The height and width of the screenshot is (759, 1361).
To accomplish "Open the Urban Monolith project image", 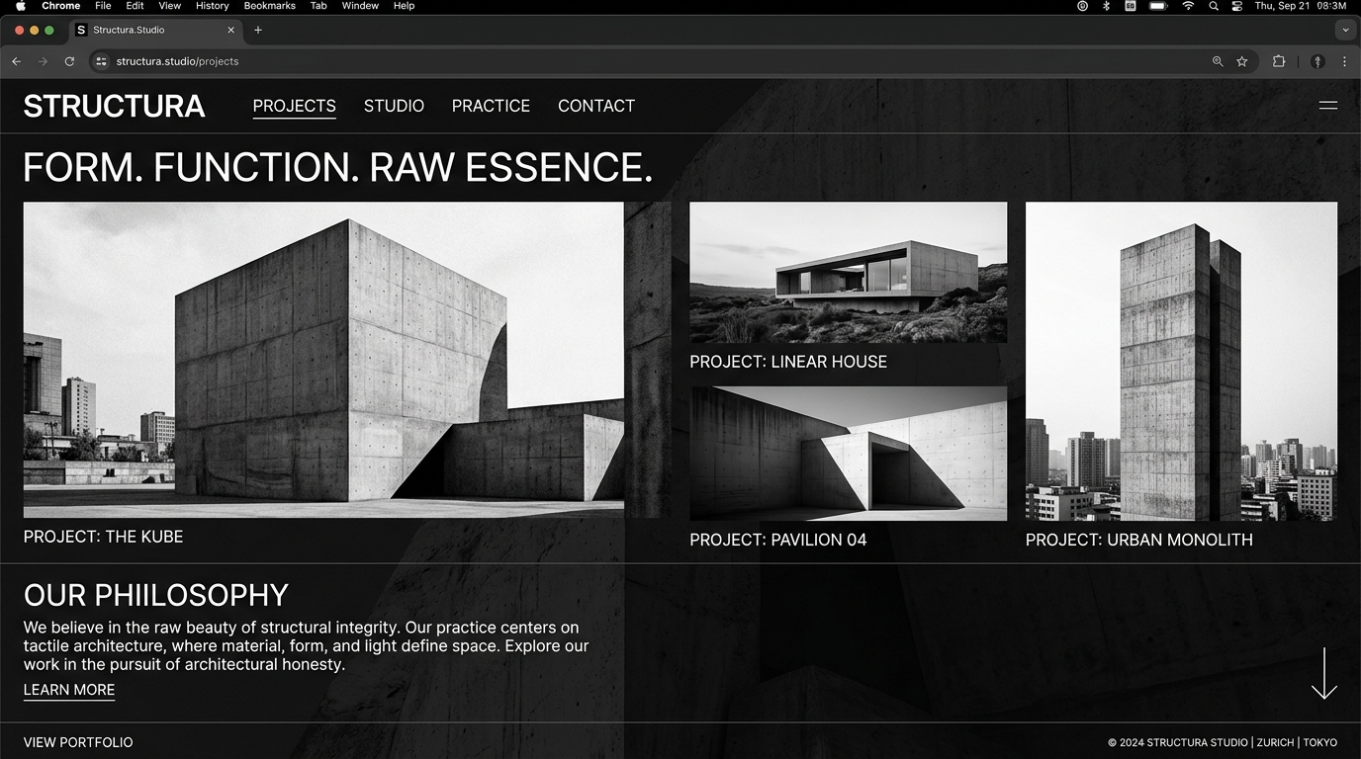I will pos(1181,362).
